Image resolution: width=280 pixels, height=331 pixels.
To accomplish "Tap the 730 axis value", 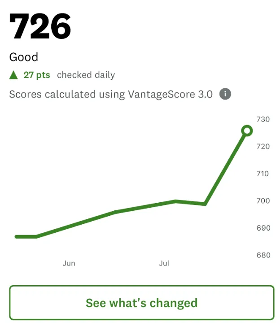I will (263, 119).
